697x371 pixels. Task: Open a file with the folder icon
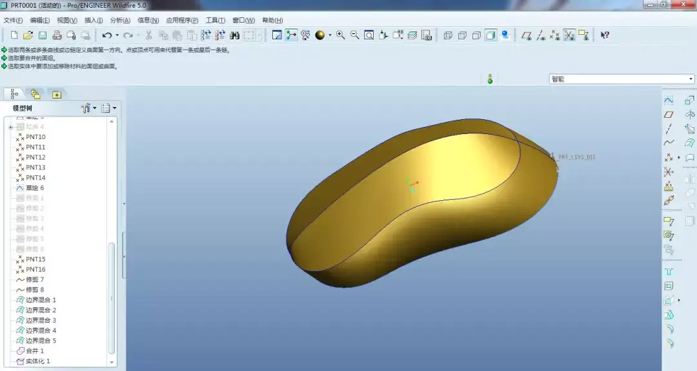[x=28, y=35]
